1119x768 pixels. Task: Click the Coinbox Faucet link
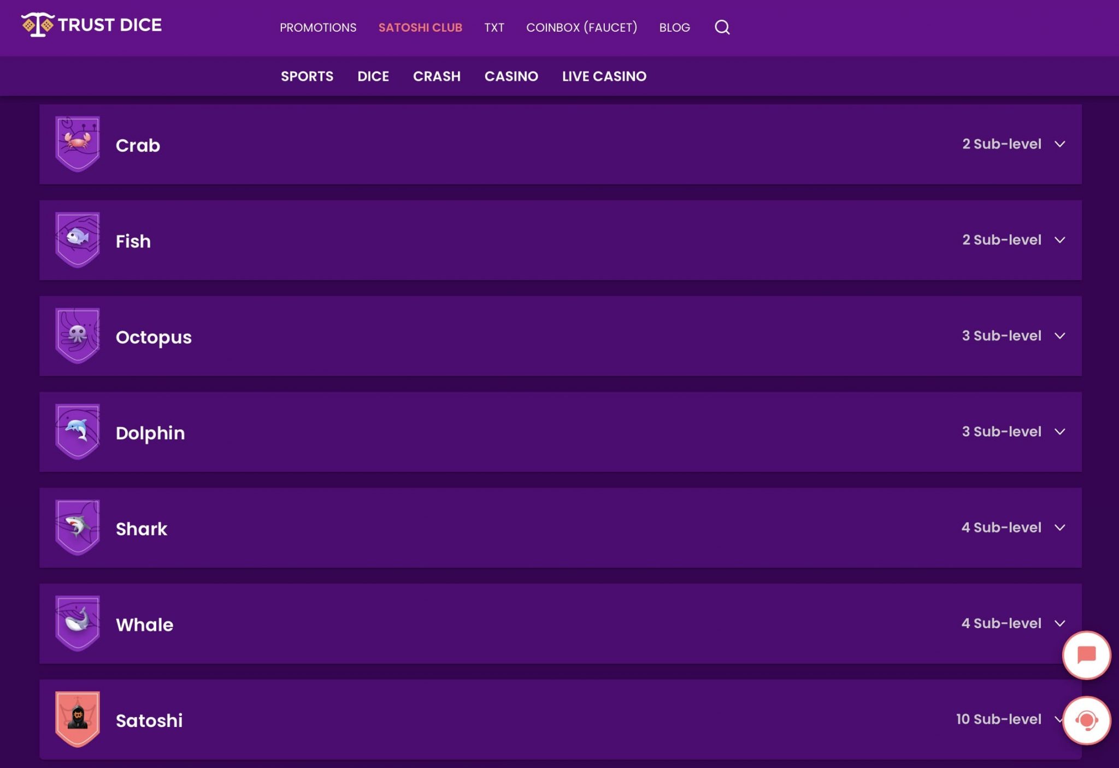[581, 27]
